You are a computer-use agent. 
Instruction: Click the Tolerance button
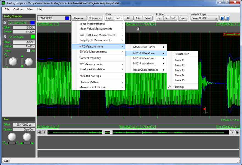(95, 18)
